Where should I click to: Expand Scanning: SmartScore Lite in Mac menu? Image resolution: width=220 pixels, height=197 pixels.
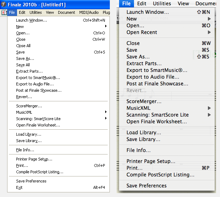[x=157, y=115]
